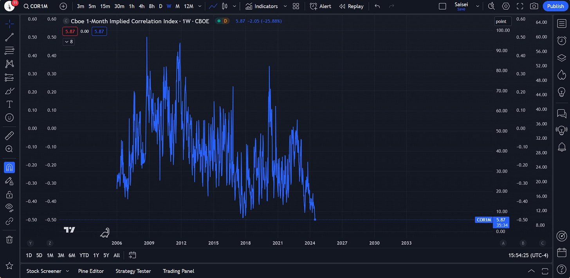Hide all drawings with eye icon
Screen dimensions: 570x278
(x=9, y=207)
